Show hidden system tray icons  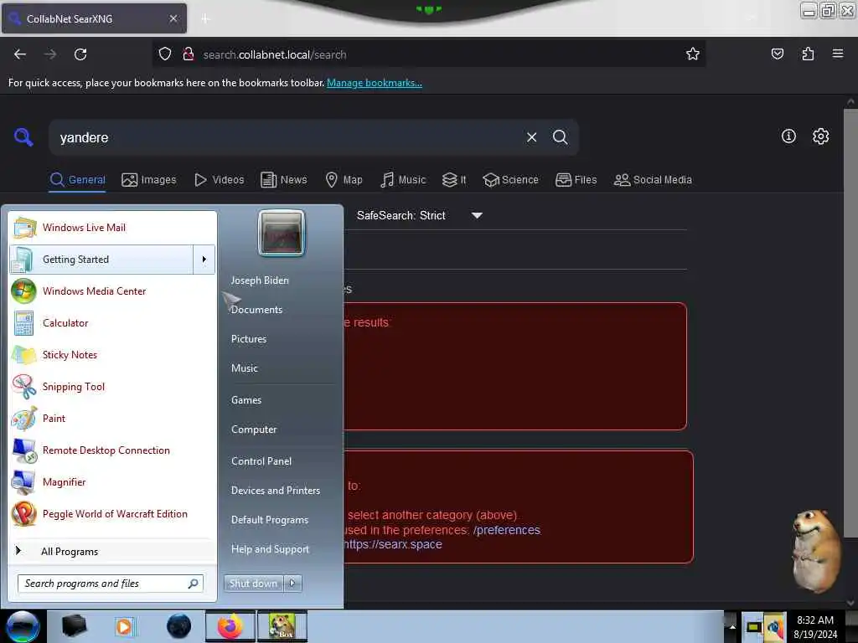[732, 626]
